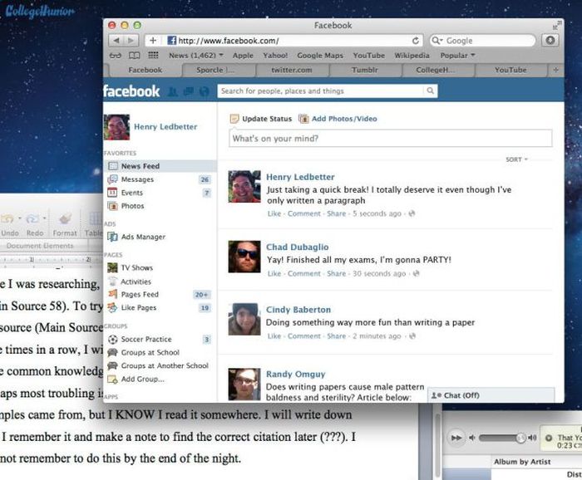The image size is (582, 480).
Task: Open Randy Omguy's profile thumbnail
Action: coord(244,384)
